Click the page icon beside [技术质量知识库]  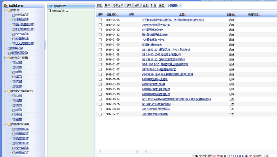click(x=13, y=25)
